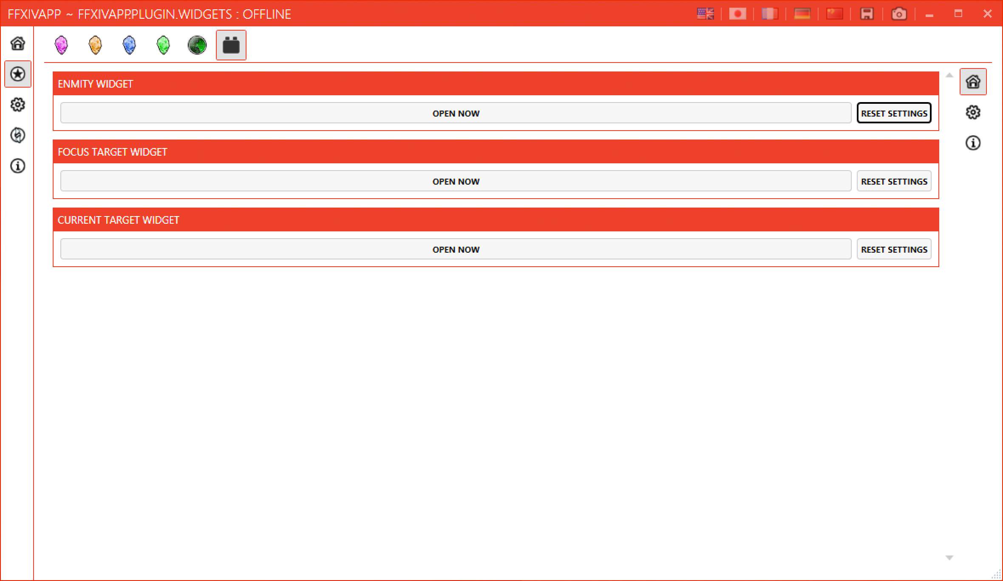Image resolution: width=1003 pixels, height=581 pixels.
Task: Open the Home icon in left sidebar
Action: tap(17, 43)
